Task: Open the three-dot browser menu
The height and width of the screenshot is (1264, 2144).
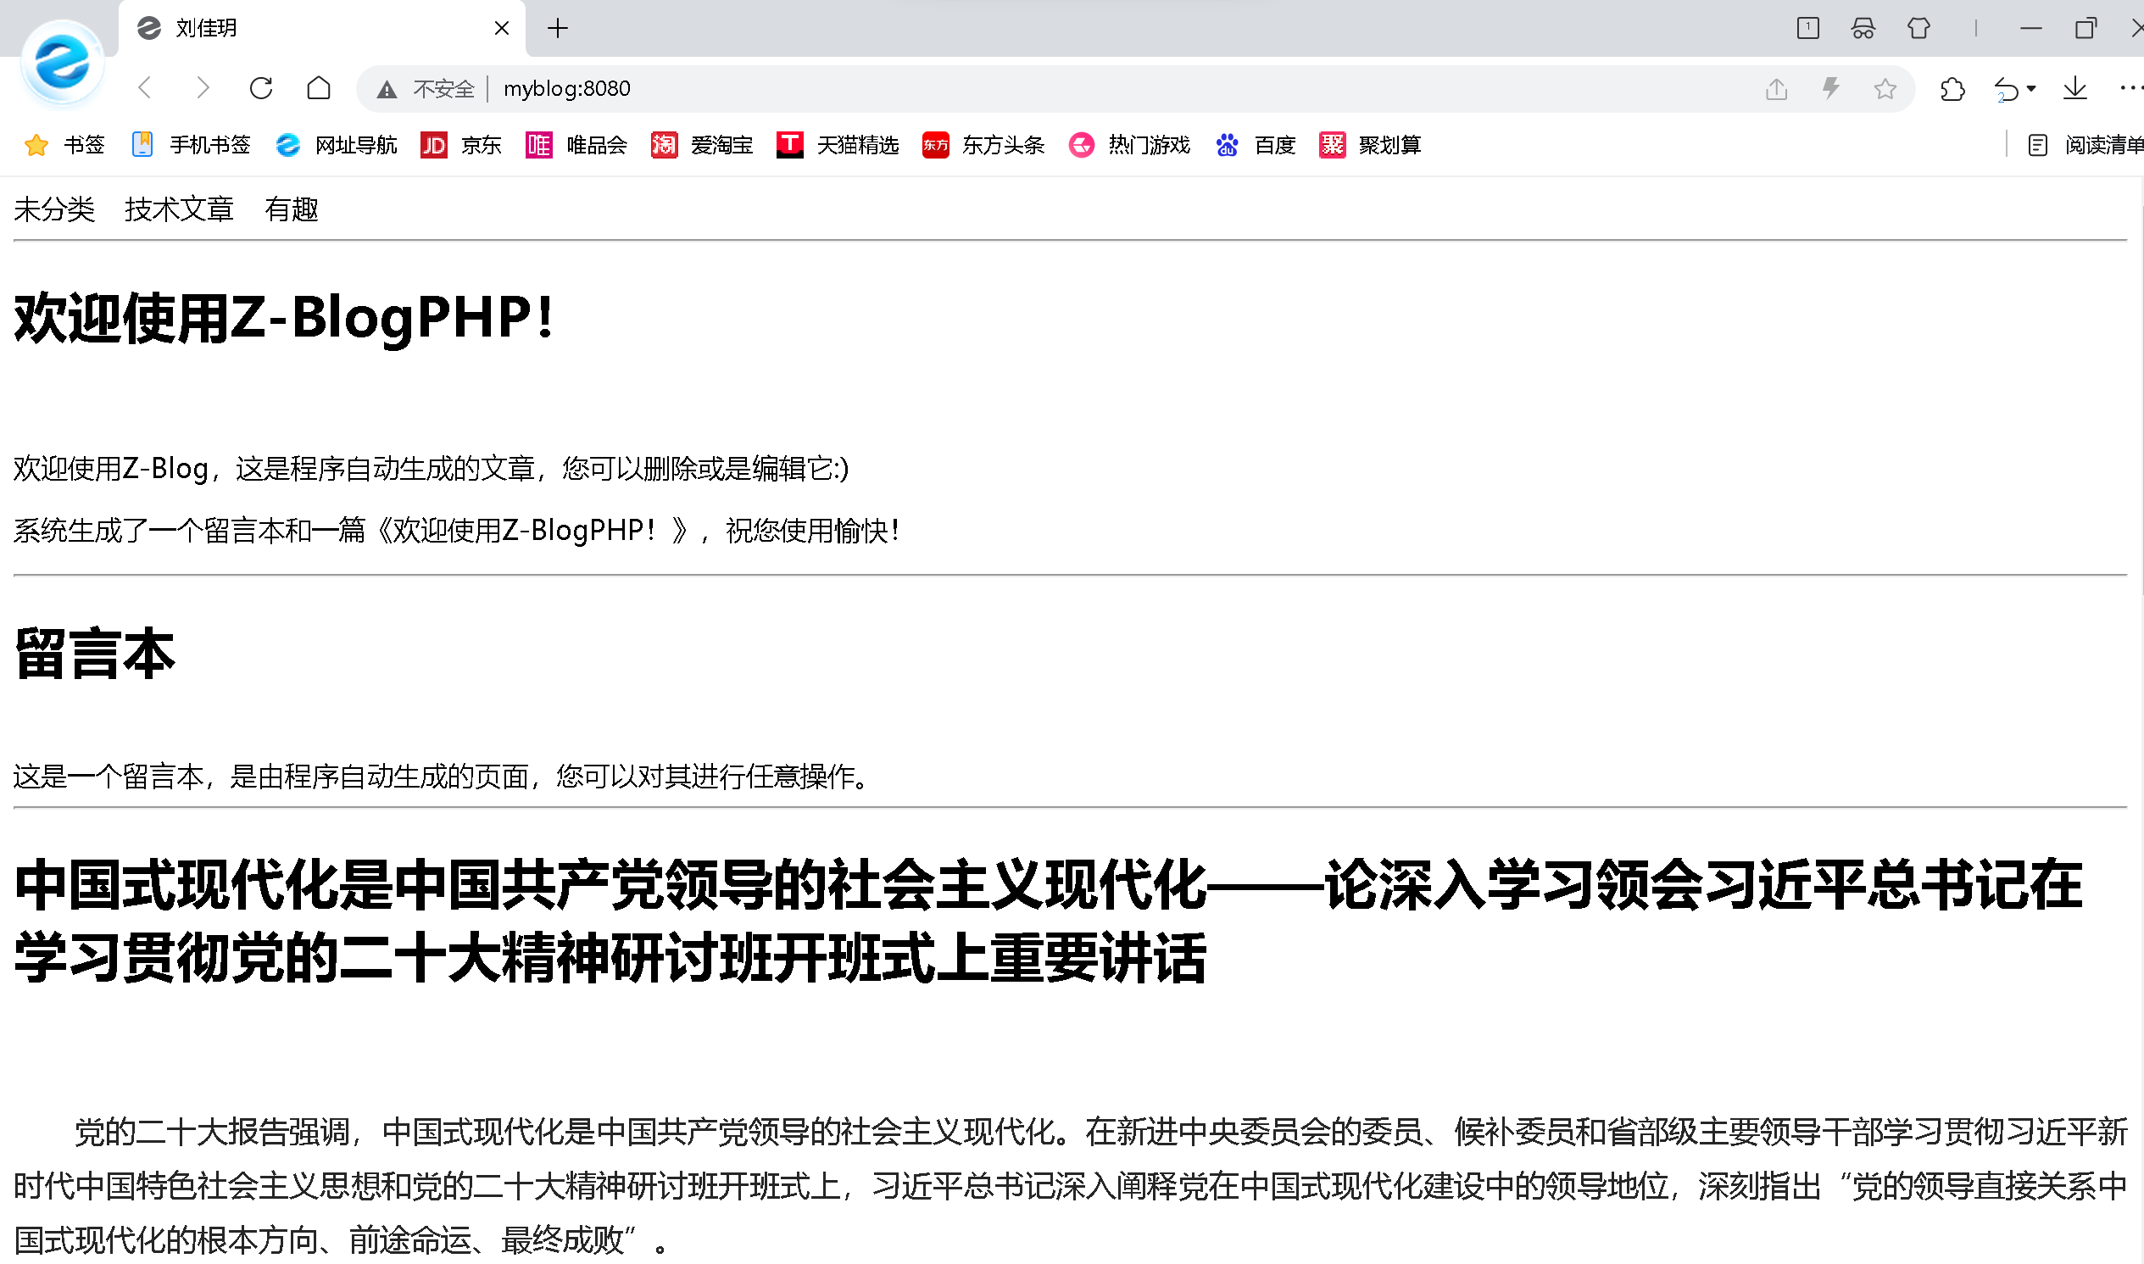Action: pos(2130,88)
